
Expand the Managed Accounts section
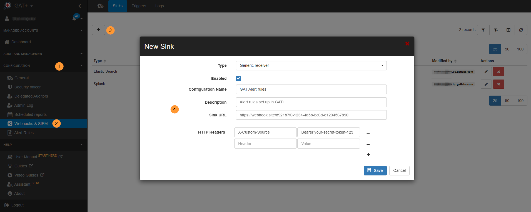[44, 30]
